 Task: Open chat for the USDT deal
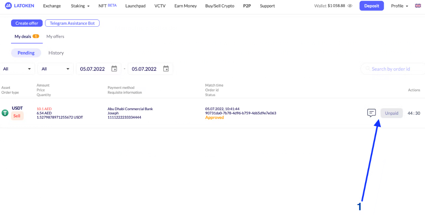tap(371, 113)
